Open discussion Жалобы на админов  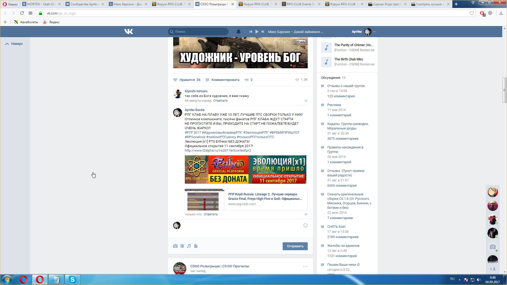344,246
